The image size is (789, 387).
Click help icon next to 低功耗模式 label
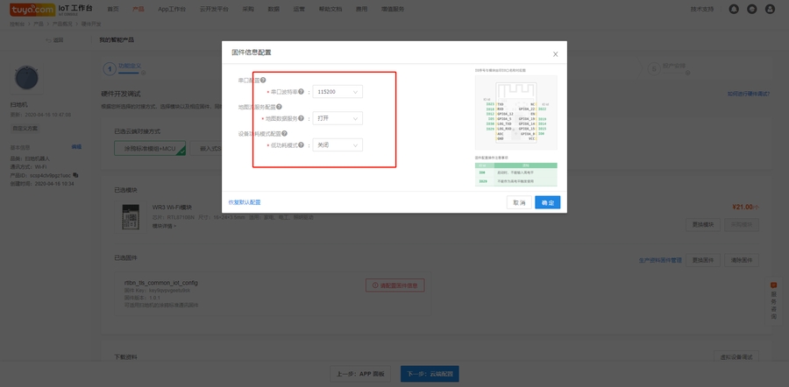point(301,145)
